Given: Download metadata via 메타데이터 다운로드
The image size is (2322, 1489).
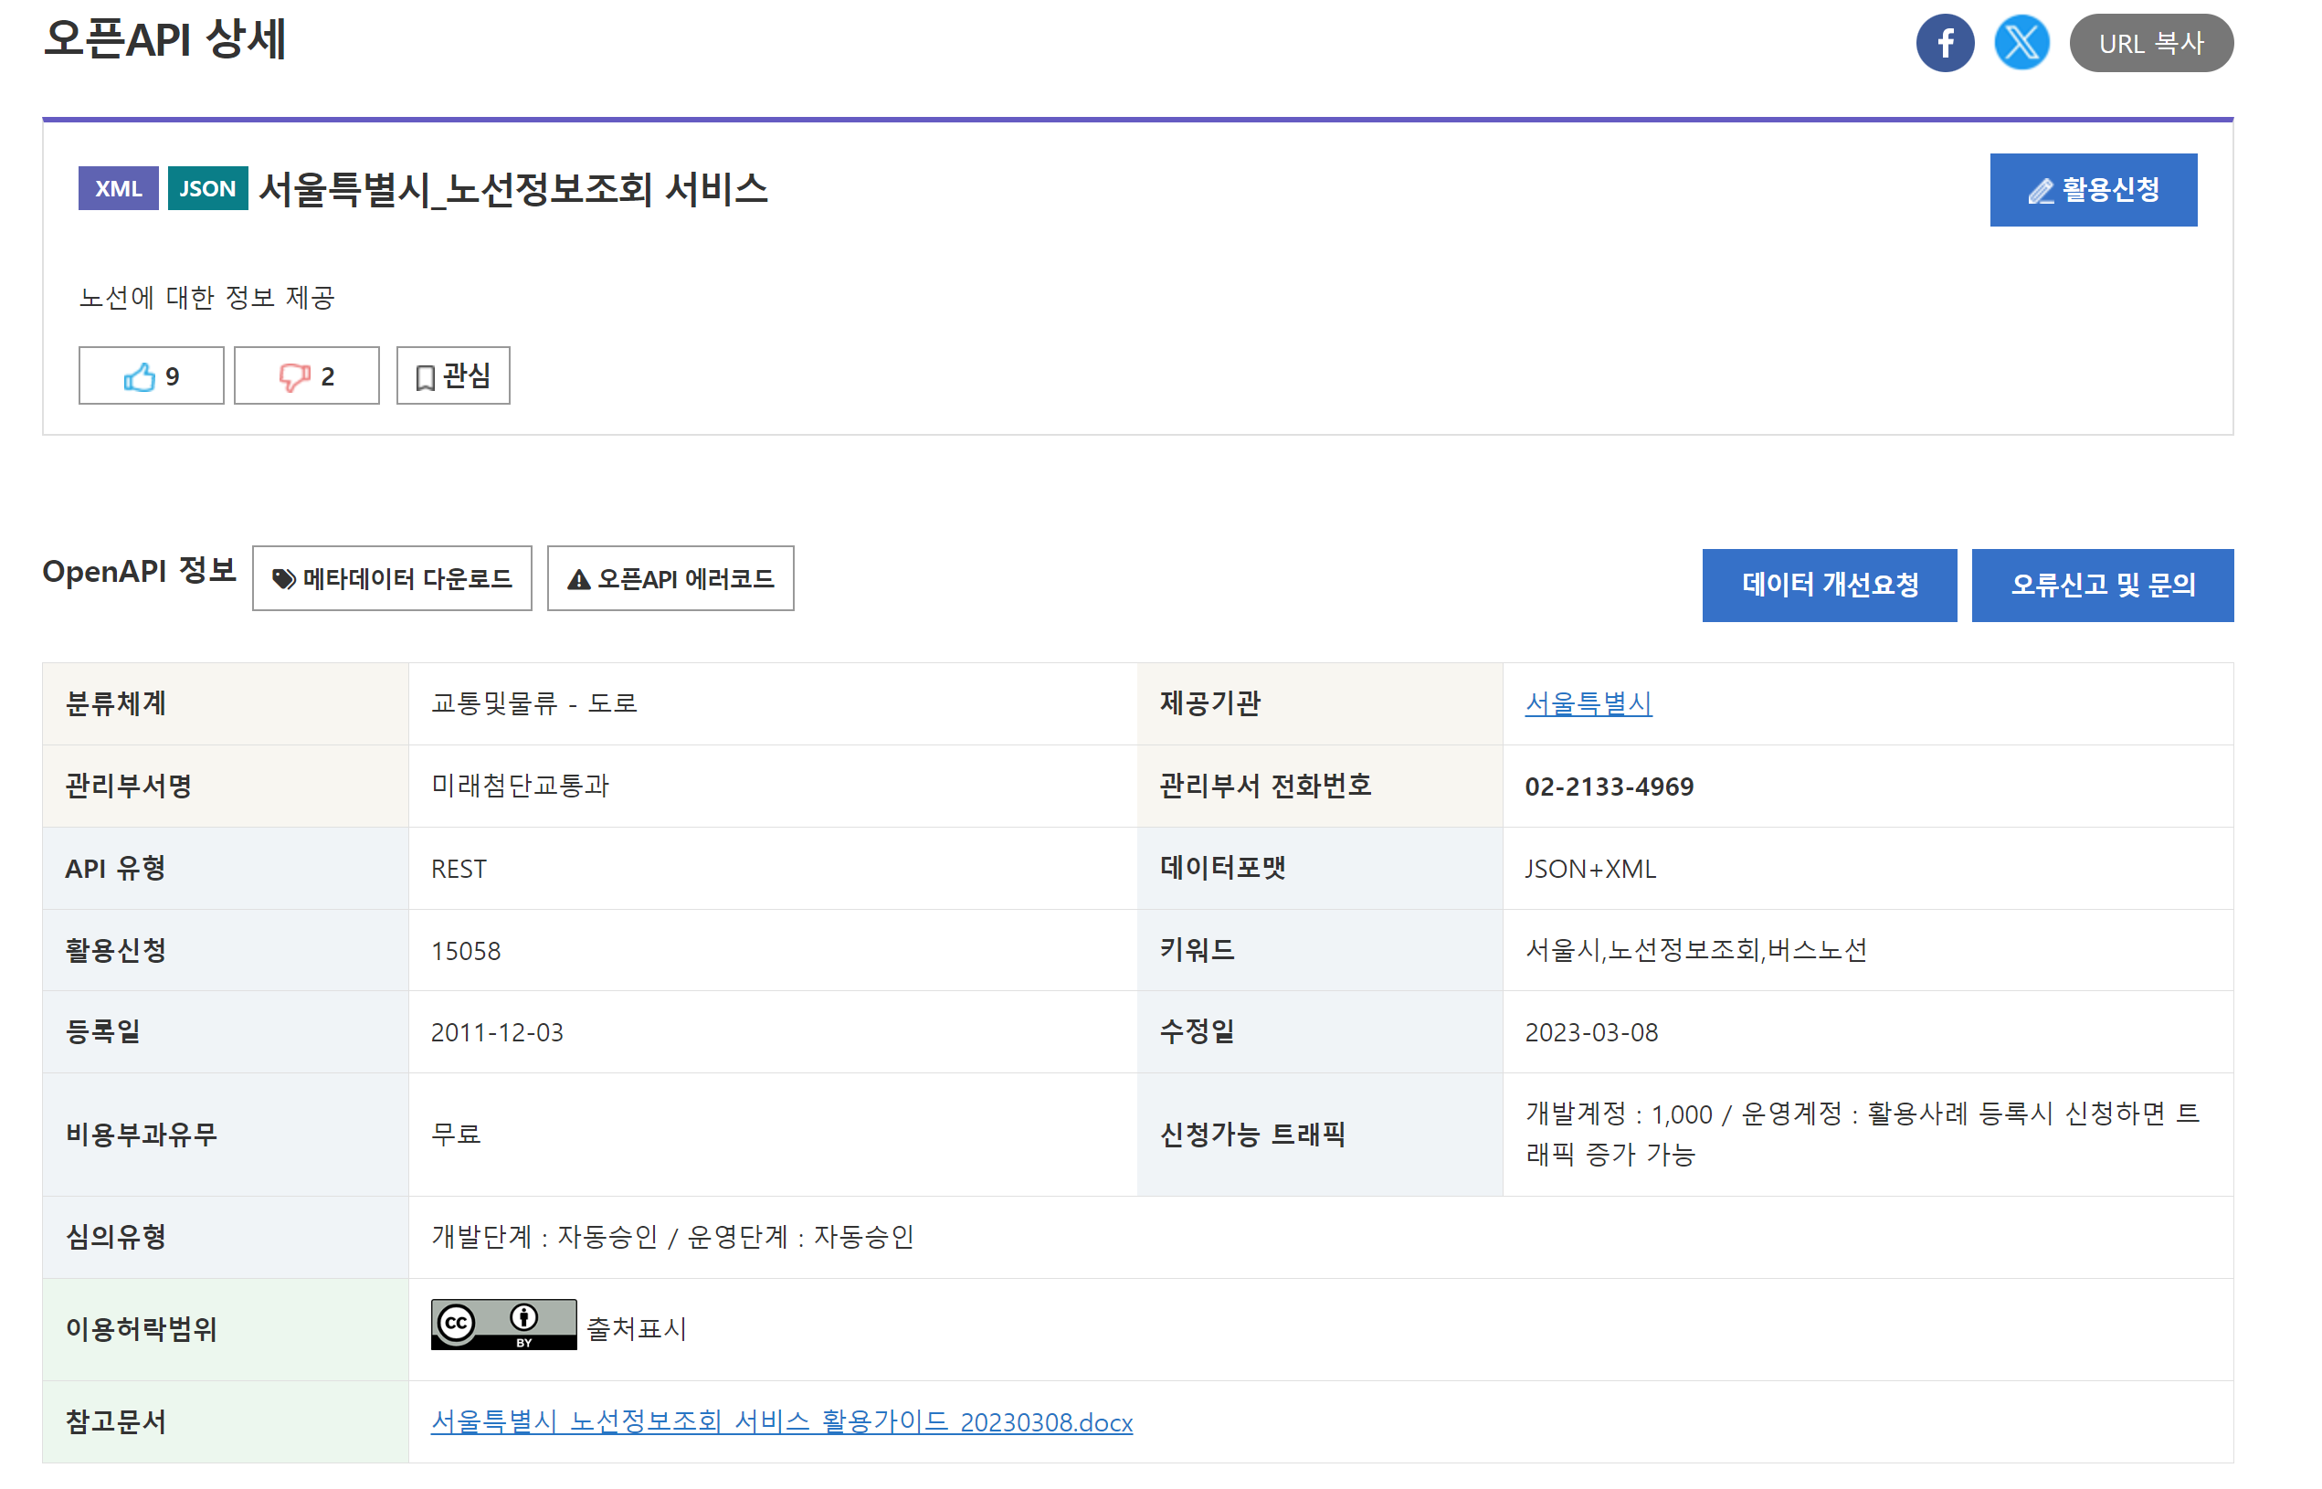Looking at the screenshot, I should (392, 578).
